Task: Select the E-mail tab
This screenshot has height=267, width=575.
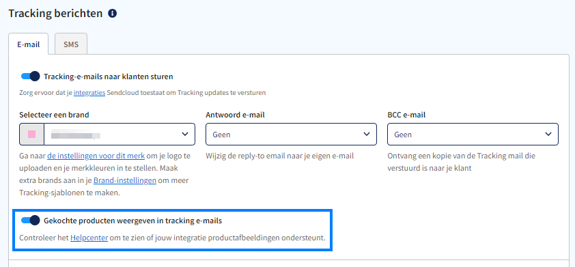Action: pos(28,44)
